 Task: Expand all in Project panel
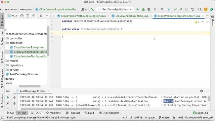coord(28,16)
